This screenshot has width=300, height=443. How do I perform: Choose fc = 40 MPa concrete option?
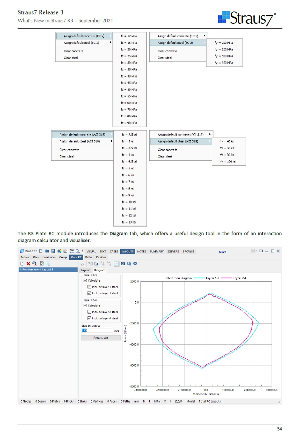[129, 76]
